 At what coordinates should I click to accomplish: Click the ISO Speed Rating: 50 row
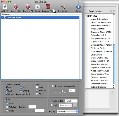[x=100, y=39]
